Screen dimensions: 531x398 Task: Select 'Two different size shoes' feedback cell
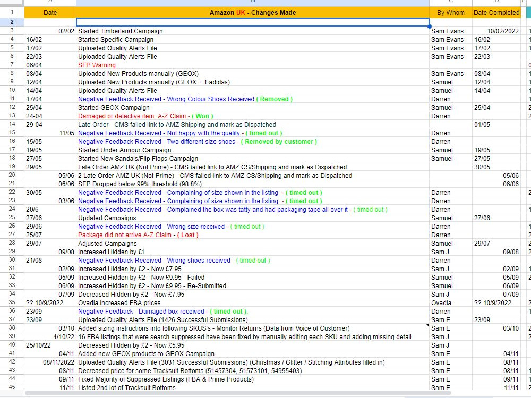[253, 142]
